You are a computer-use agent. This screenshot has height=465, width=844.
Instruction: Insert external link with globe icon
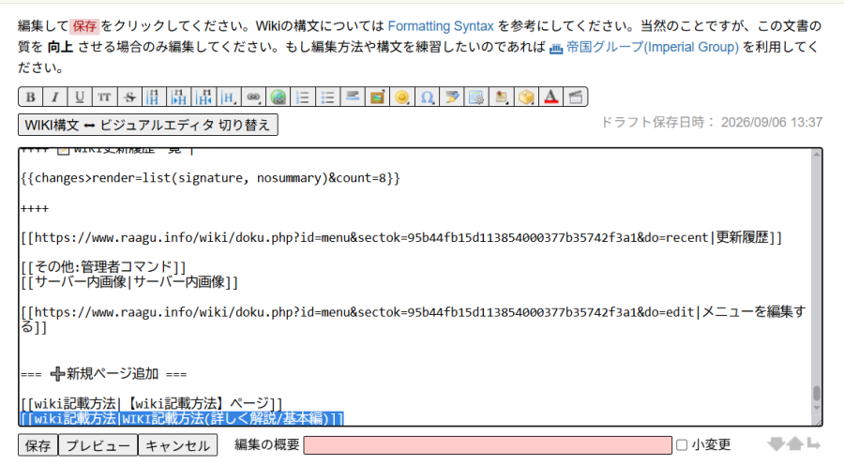point(278,97)
